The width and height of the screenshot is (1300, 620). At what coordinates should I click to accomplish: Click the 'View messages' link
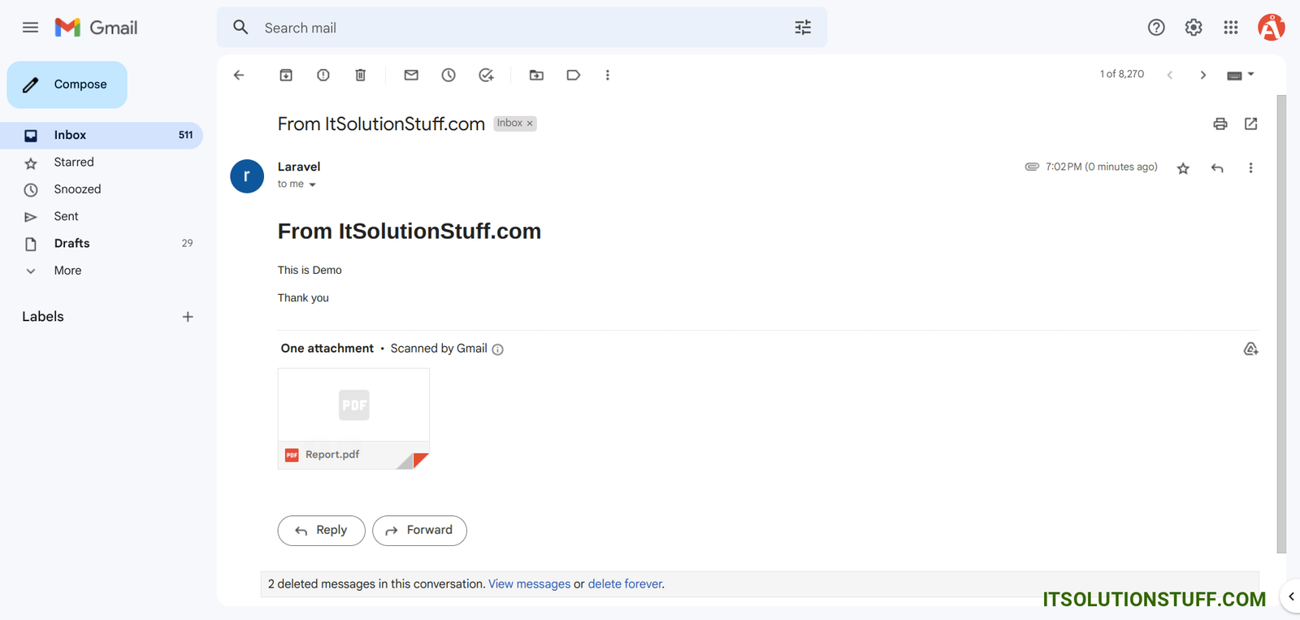(529, 584)
